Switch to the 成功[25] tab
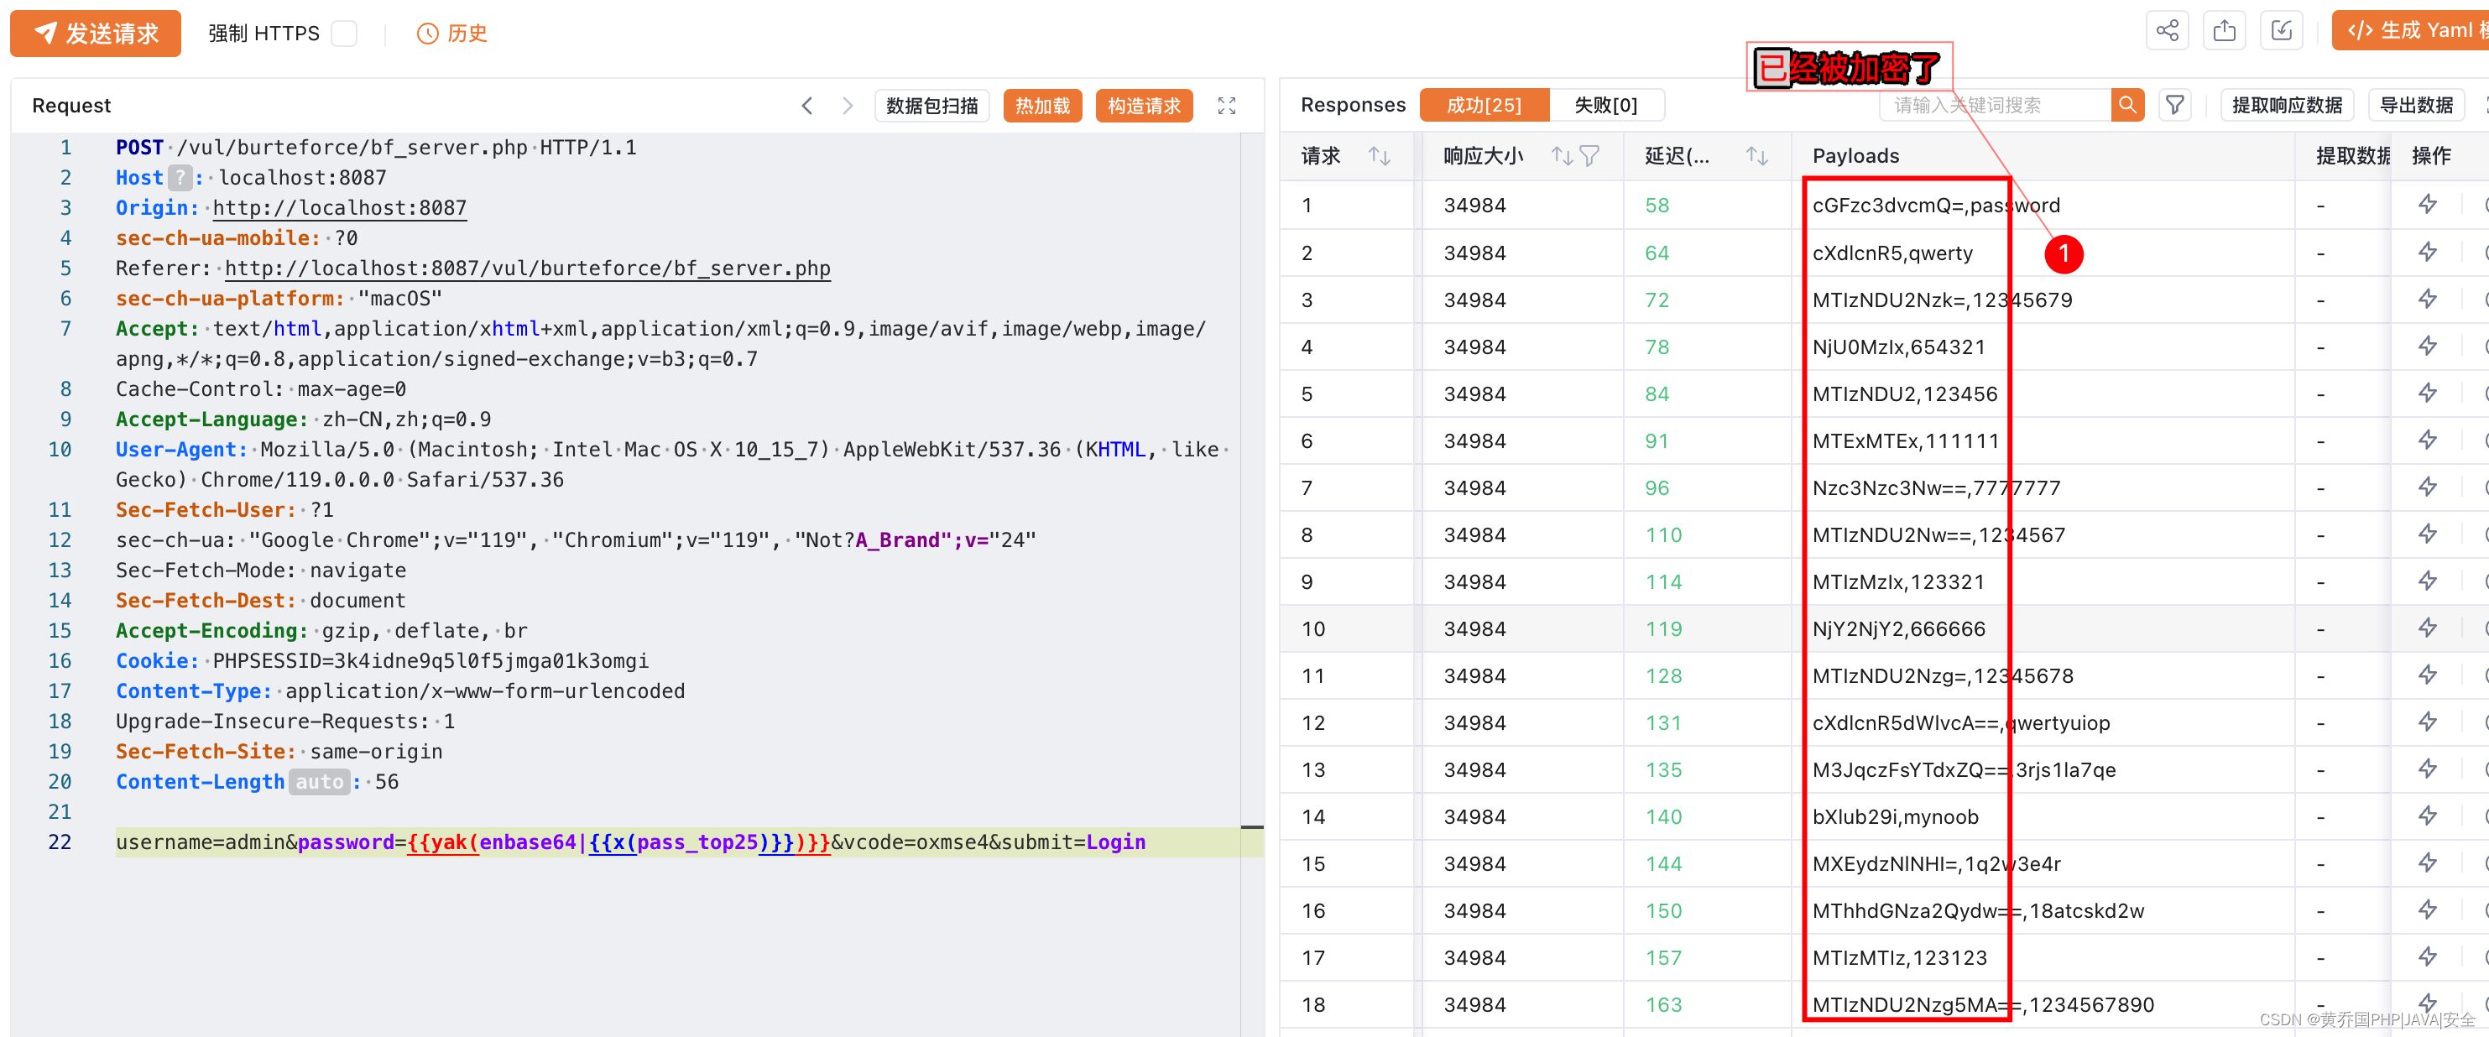The image size is (2489, 1037). click(x=1485, y=104)
